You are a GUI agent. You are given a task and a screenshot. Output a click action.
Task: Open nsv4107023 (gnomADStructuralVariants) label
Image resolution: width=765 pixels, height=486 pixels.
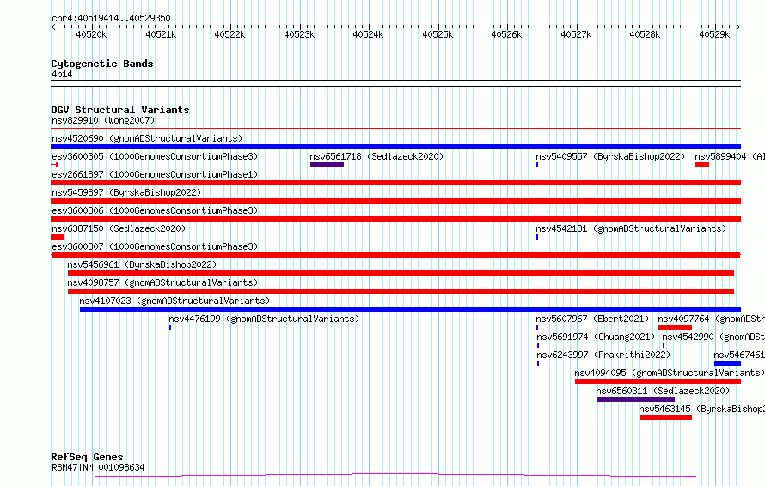click(174, 301)
